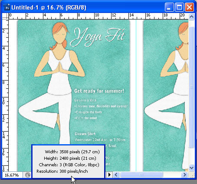
Task: Click the vertical scrollbar thumb
Action: pyautogui.click(x=191, y=87)
